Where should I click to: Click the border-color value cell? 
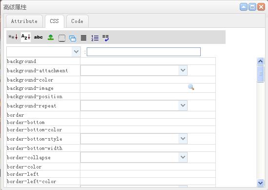pos(148,167)
